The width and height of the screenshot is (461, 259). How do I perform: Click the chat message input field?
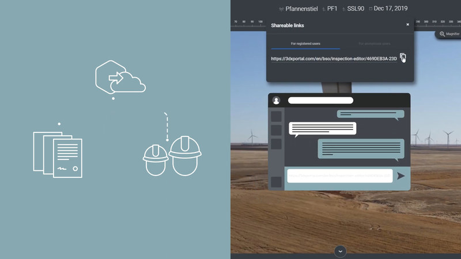tap(339, 176)
